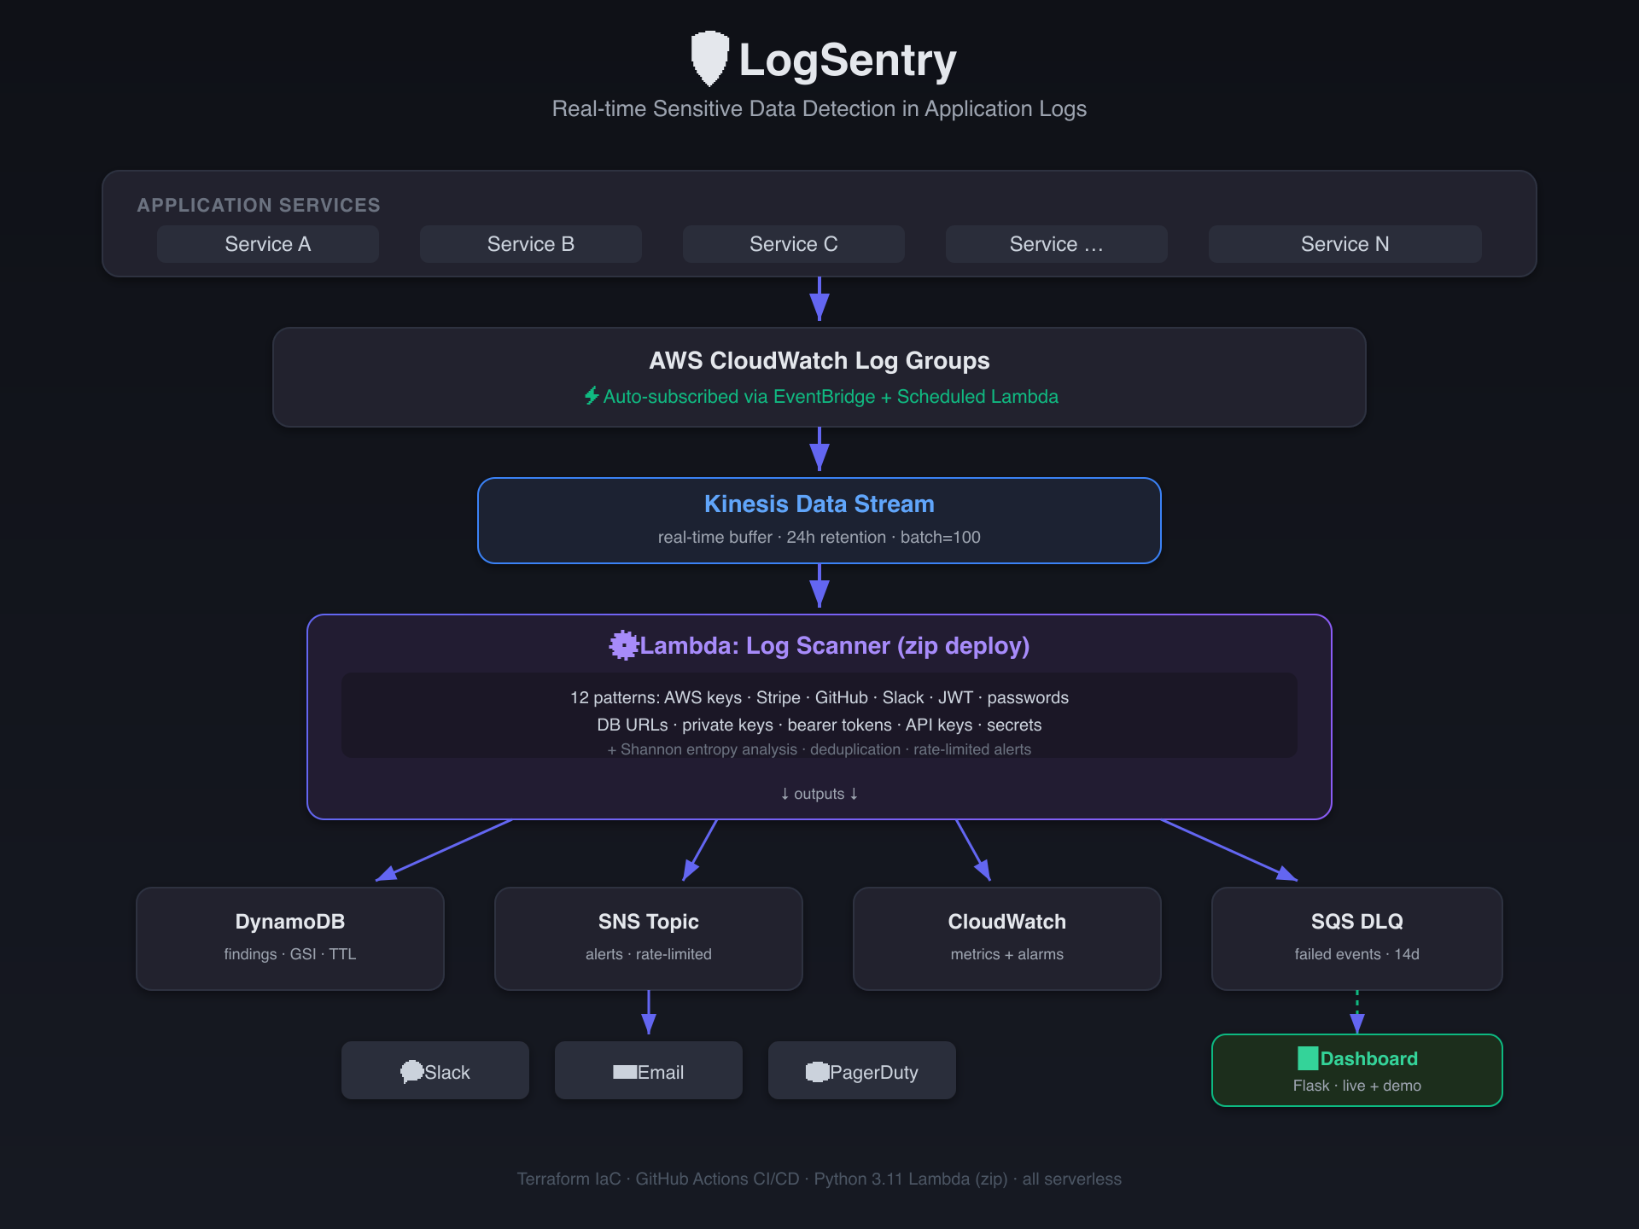
Task: Open the Dashboard Flask box
Action: click(1357, 1070)
